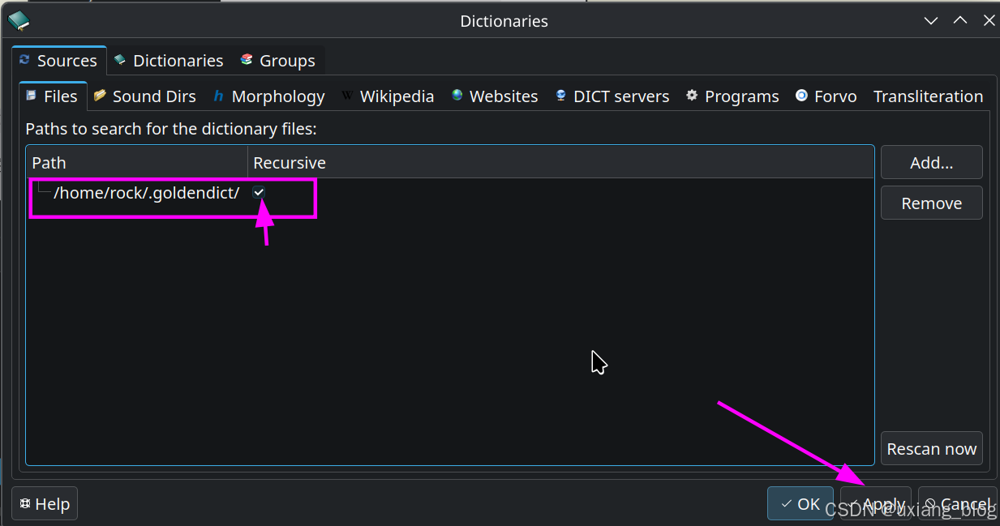The width and height of the screenshot is (1000, 526).
Task: Select the Files sub-tab
Action: (x=53, y=96)
